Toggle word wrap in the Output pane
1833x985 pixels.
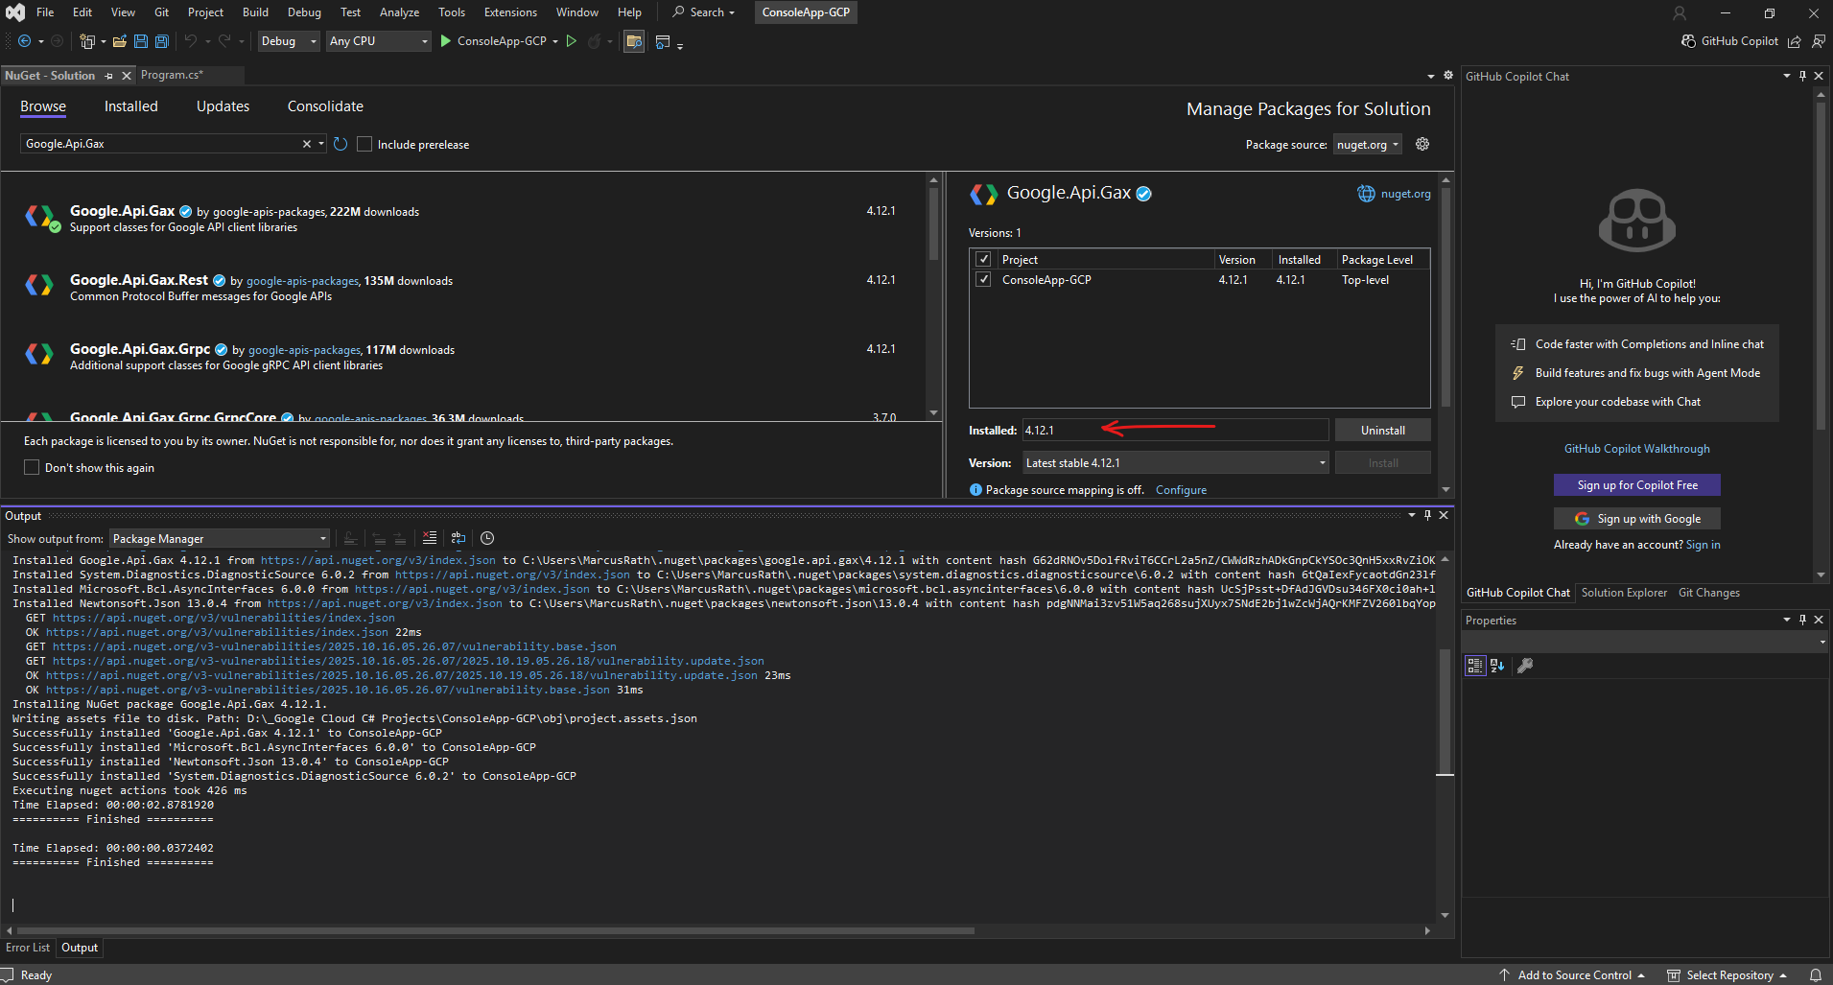458,538
